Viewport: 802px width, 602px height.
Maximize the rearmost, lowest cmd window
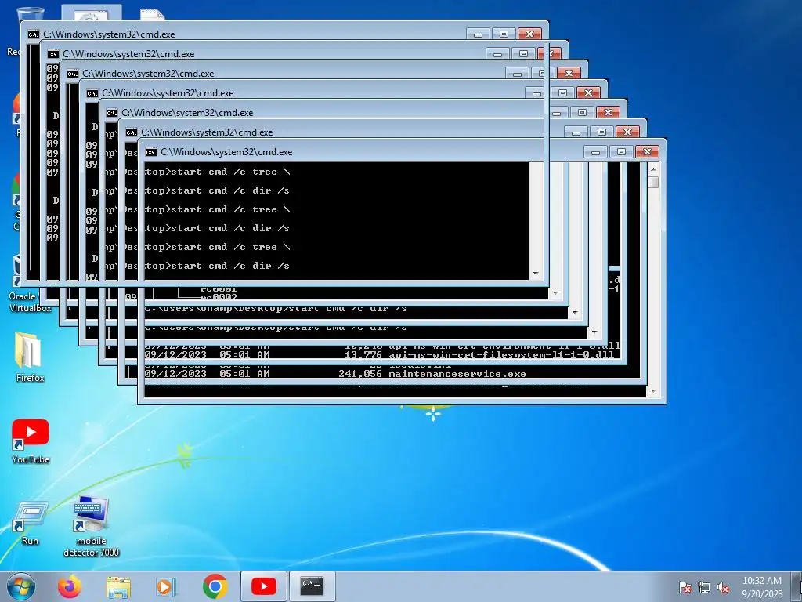[621, 151]
